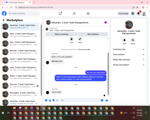Open Task View on taskbar
150x120 pixels.
coord(8,113)
